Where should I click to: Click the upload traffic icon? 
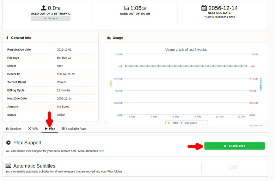tap(44, 8)
